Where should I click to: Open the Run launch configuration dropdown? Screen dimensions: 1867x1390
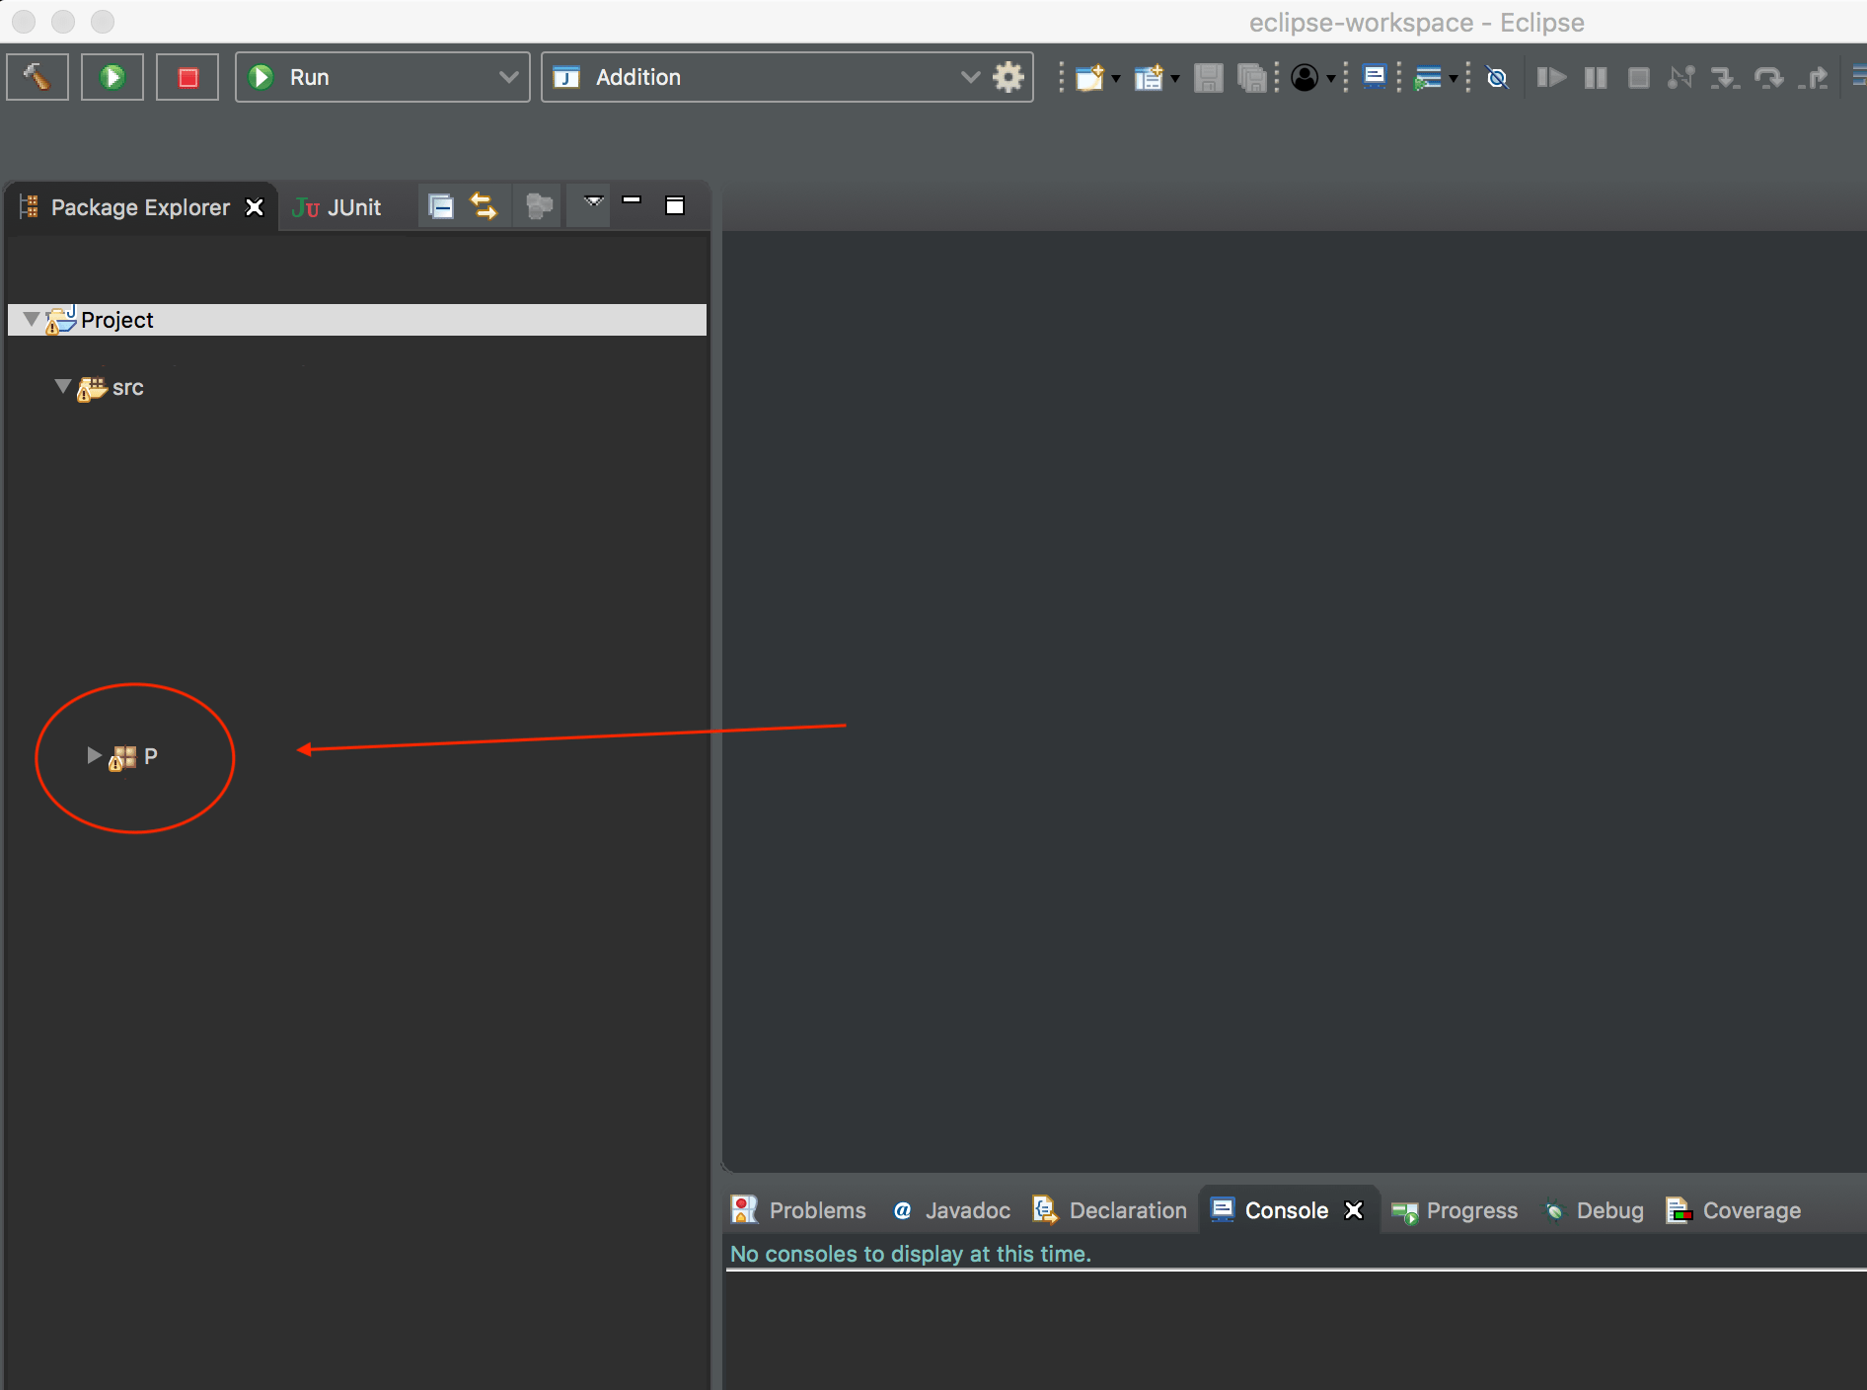click(x=507, y=76)
